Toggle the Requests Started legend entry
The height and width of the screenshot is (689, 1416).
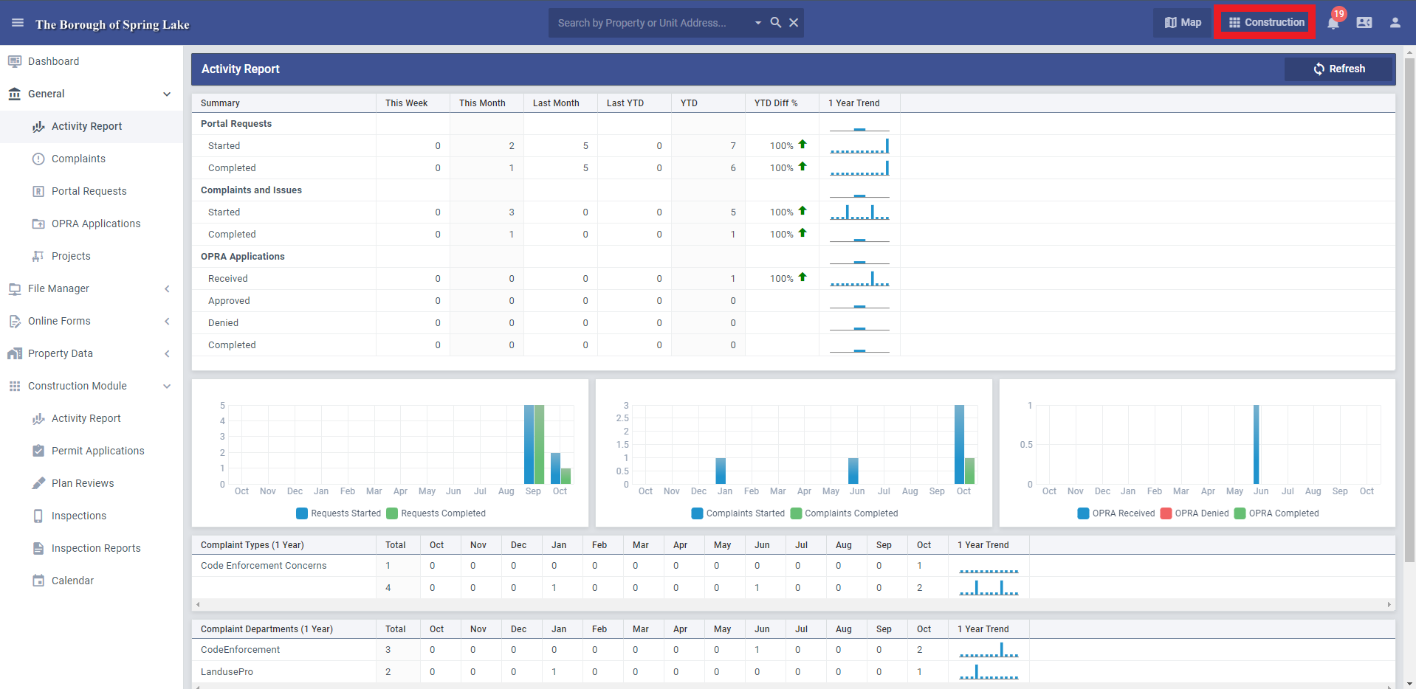point(339,513)
